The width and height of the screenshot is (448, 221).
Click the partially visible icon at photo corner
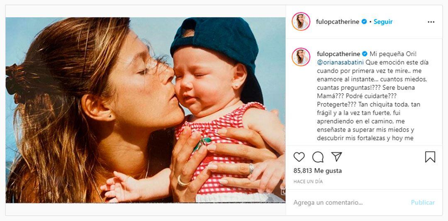click(283, 191)
